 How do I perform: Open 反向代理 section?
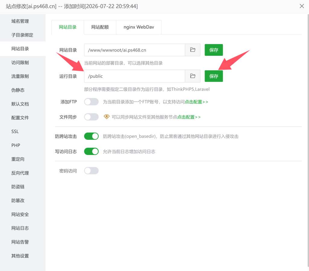pyautogui.click(x=23, y=173)
